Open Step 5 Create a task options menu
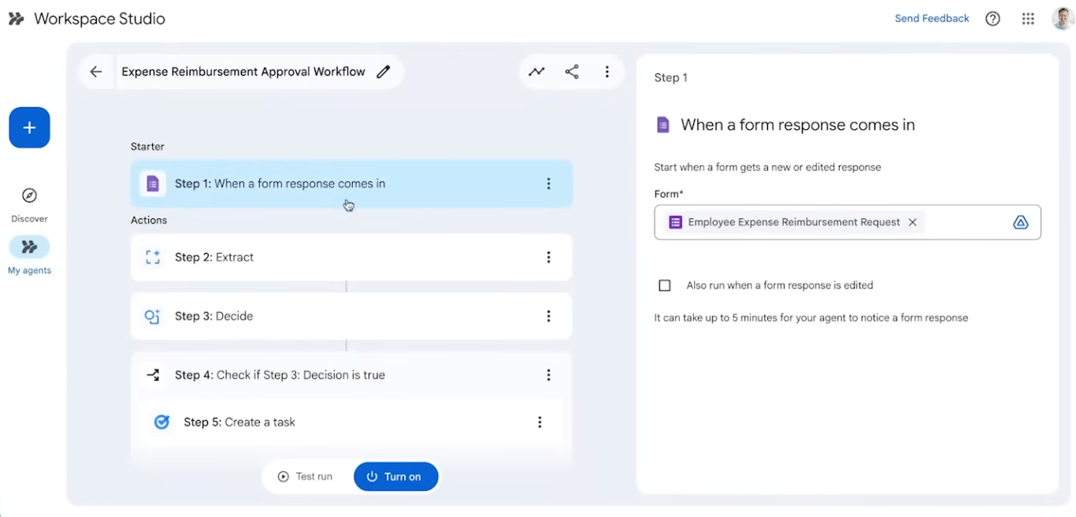The width and height of the screenshot is (1076, 517). [540, 422]
